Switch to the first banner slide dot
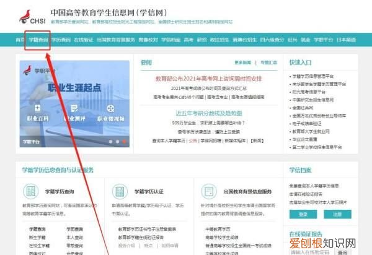 [x=110, y=142]
